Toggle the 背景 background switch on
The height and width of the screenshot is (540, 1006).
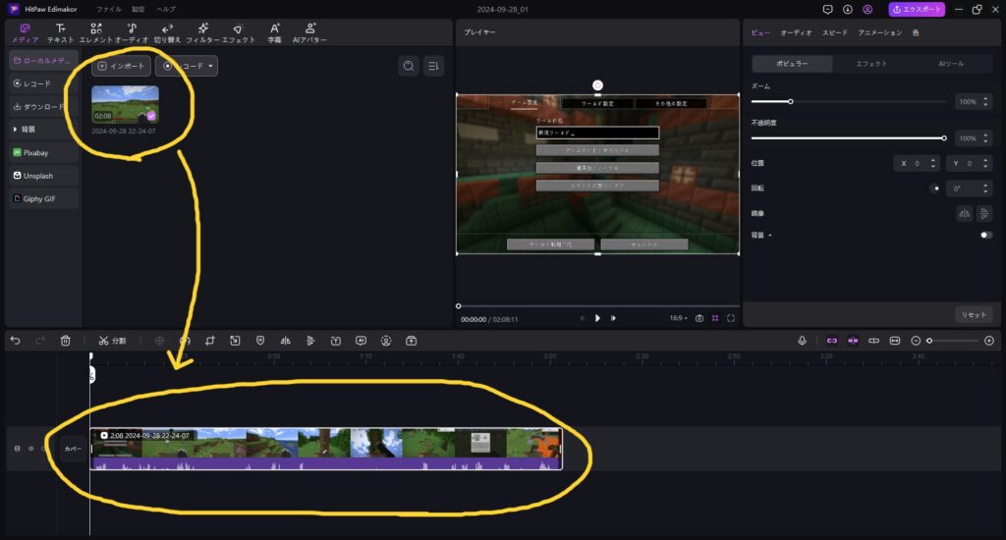pos(986,236)
